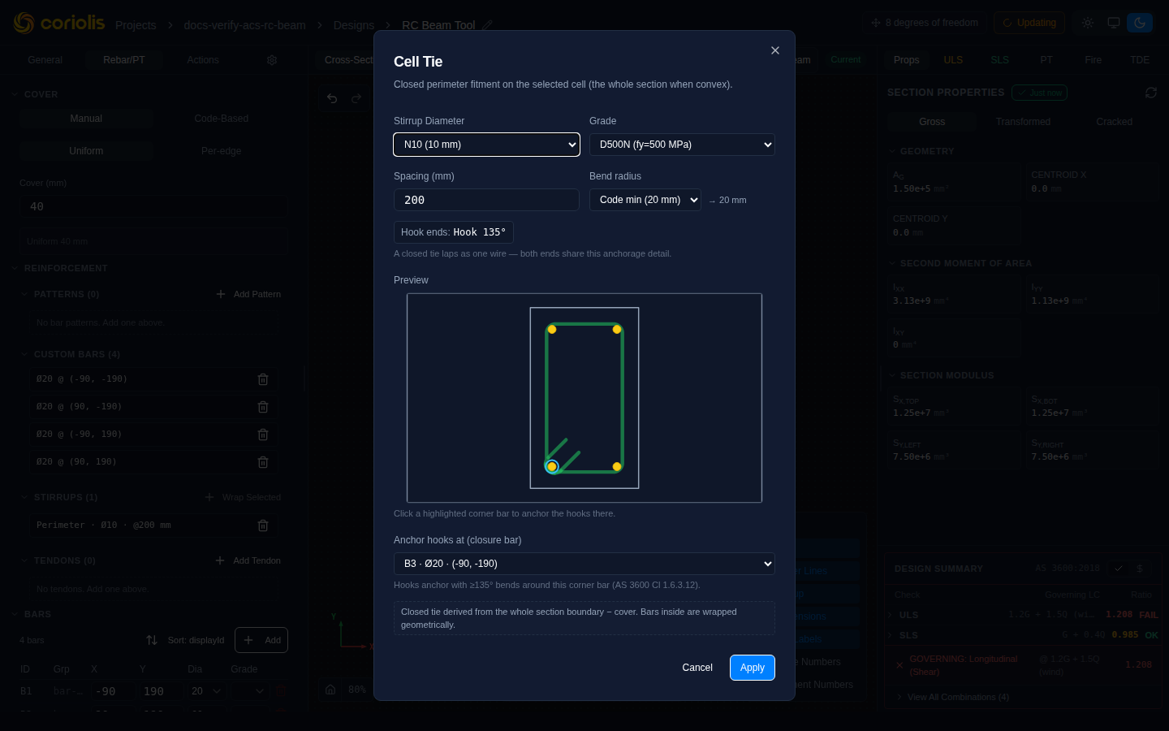Screen dimensions: 1169x731
Task: Apply the Cell Tie settings
Action: pos(753,668)
